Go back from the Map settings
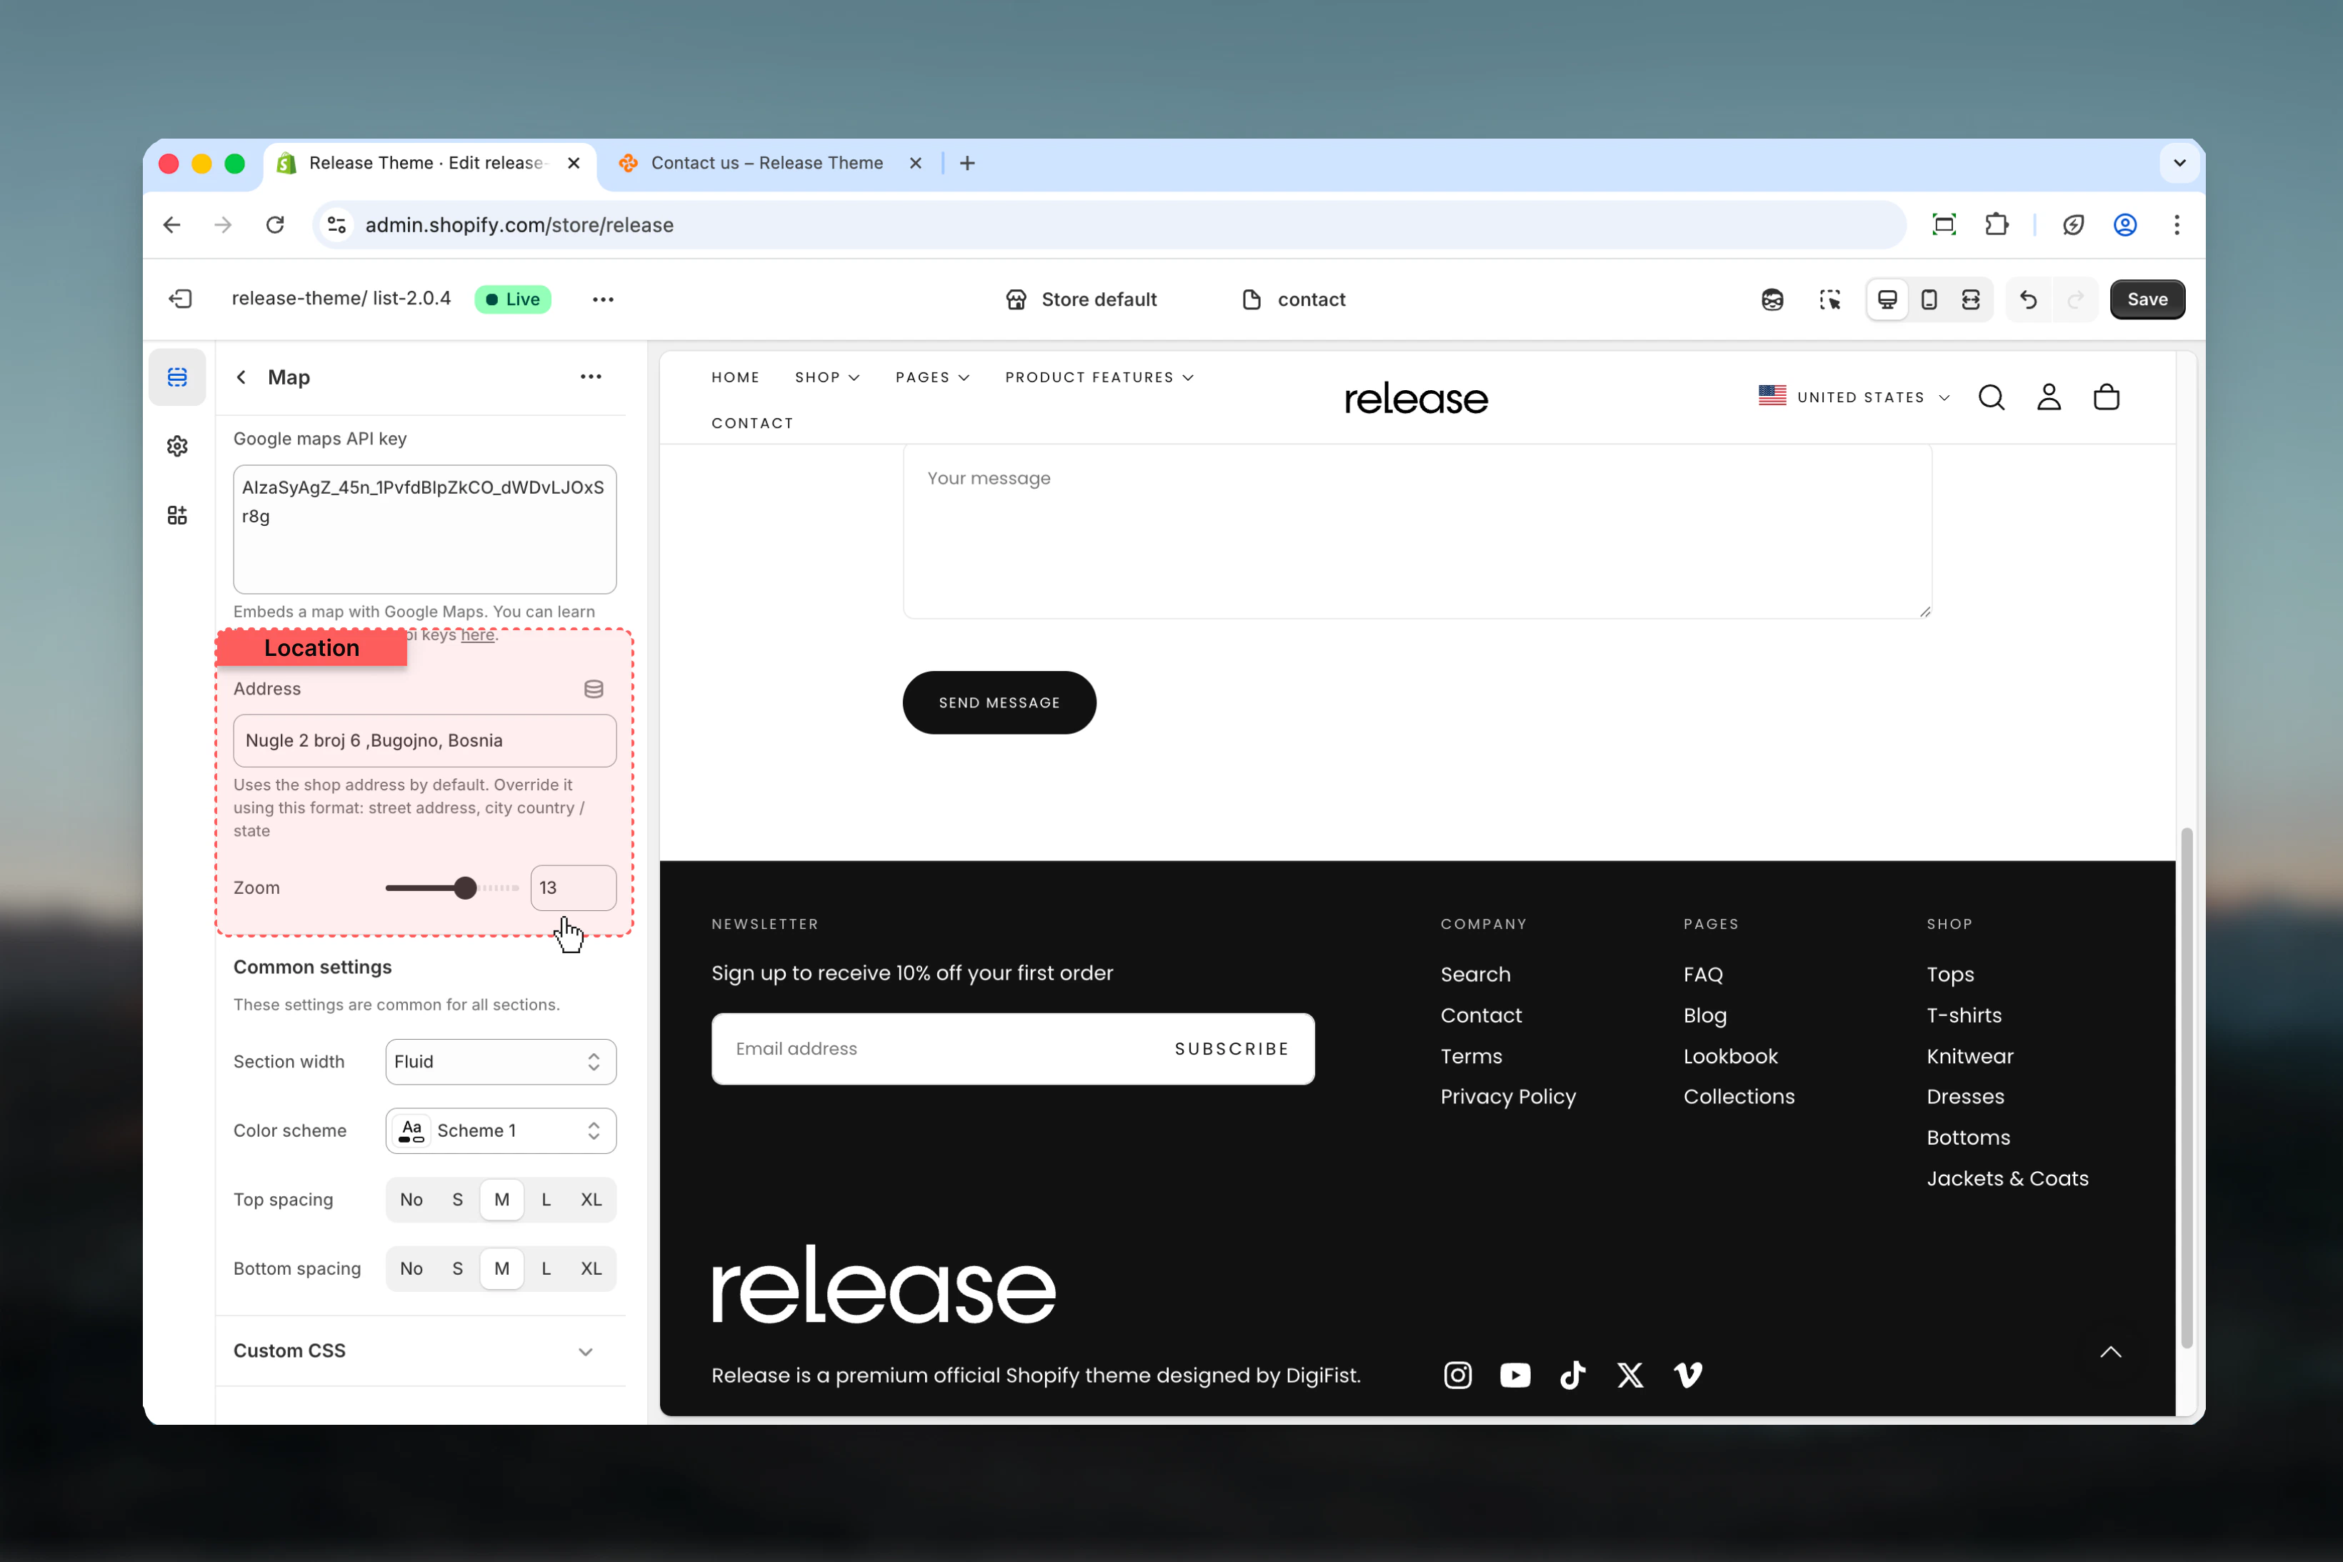The image size is (2343, 1562). [241, 377]
